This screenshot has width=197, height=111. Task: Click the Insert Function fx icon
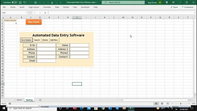click(x=45, y=13)
